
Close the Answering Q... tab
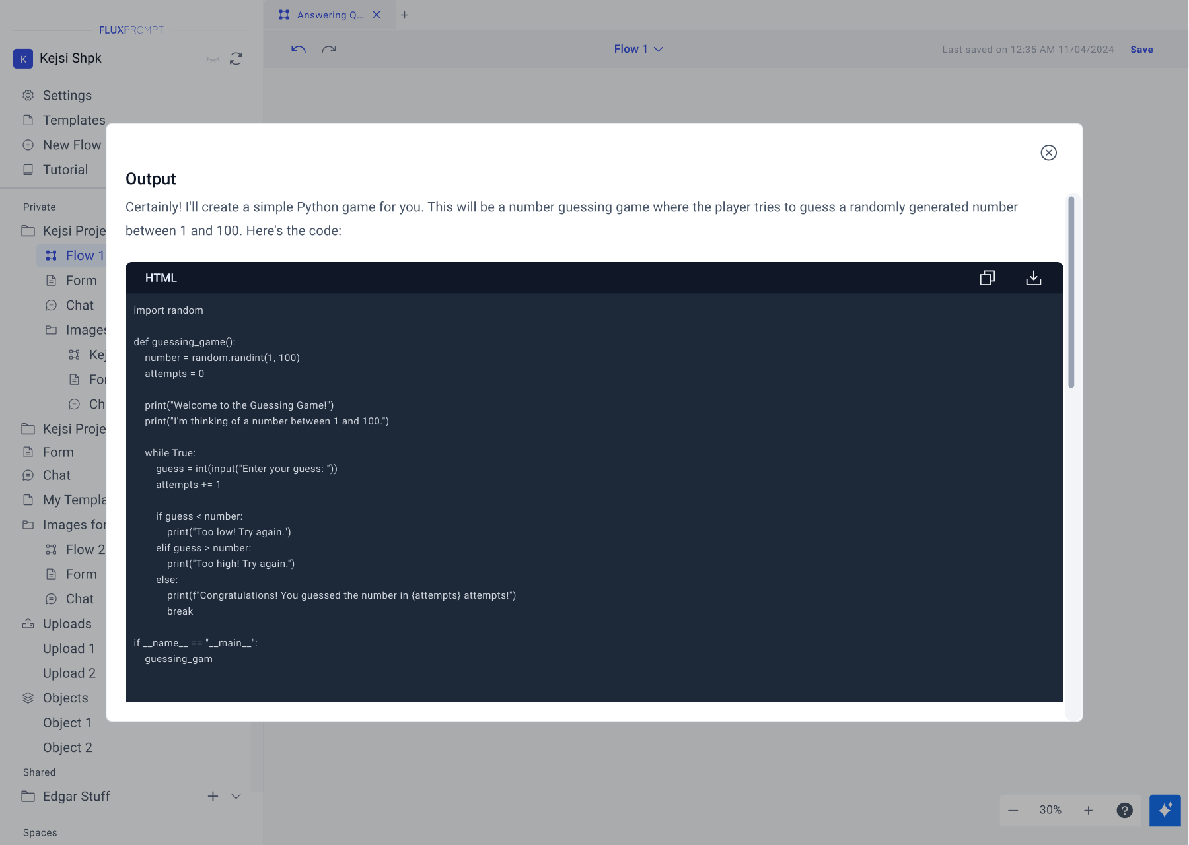(377, 15)
